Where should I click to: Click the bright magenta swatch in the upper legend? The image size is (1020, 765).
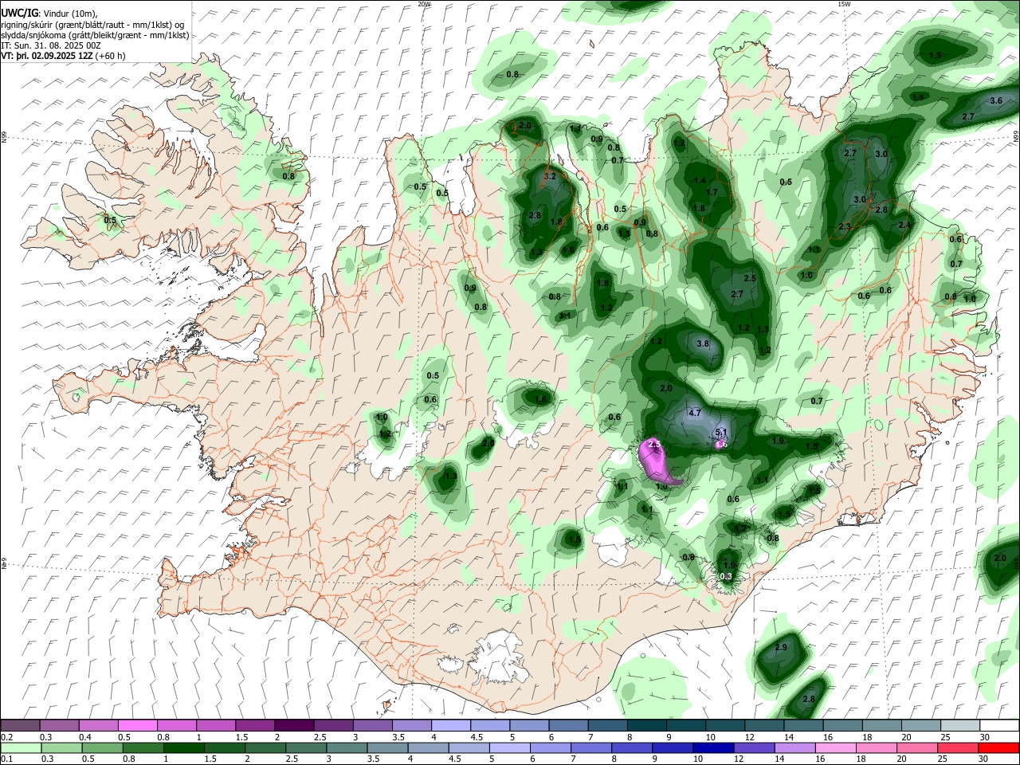137,725
